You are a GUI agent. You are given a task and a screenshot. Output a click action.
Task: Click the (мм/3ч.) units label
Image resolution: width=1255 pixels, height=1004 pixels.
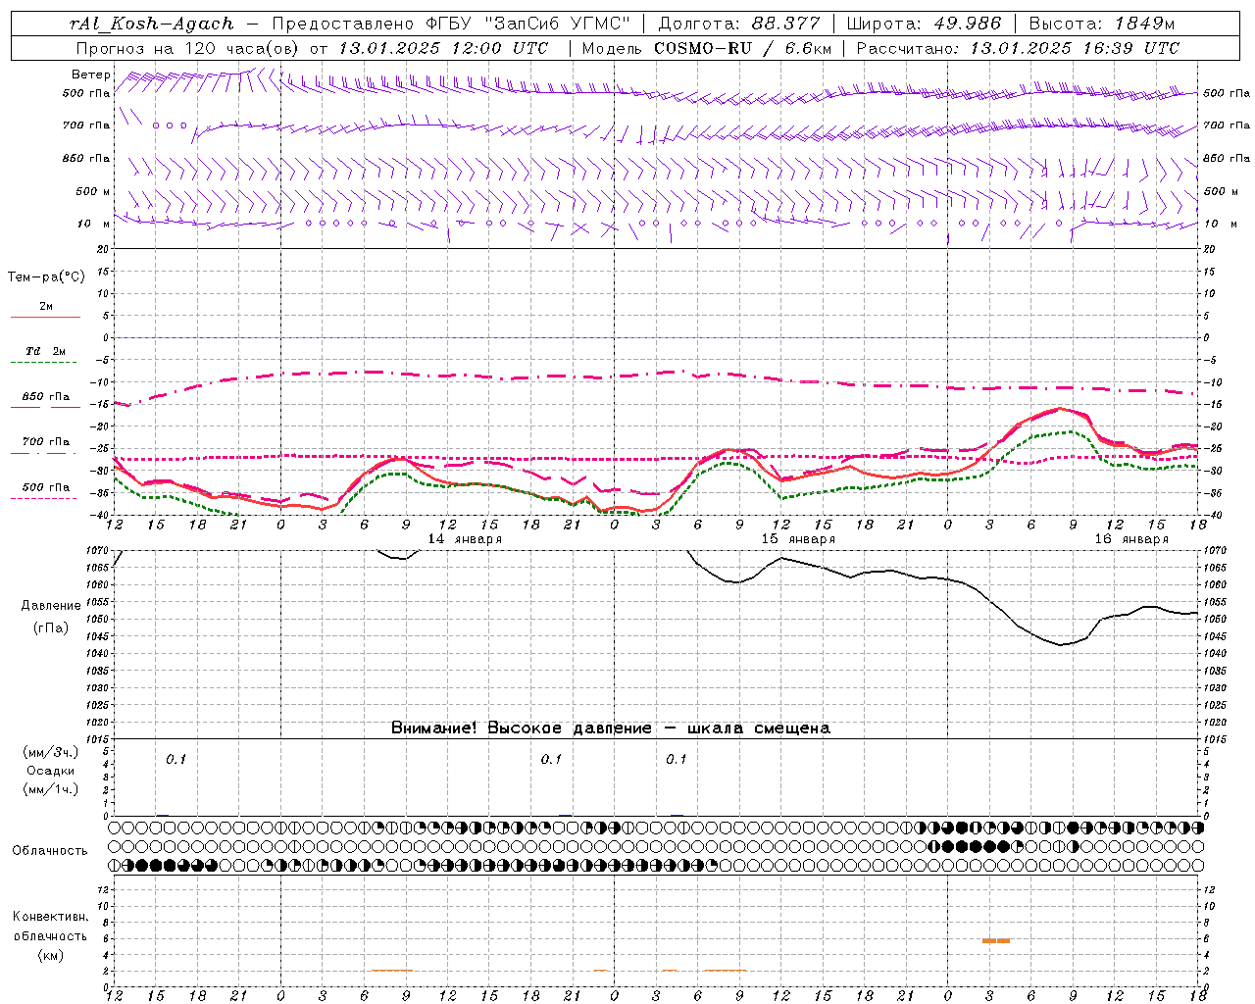pyautogui.click(x=50, y=752)
